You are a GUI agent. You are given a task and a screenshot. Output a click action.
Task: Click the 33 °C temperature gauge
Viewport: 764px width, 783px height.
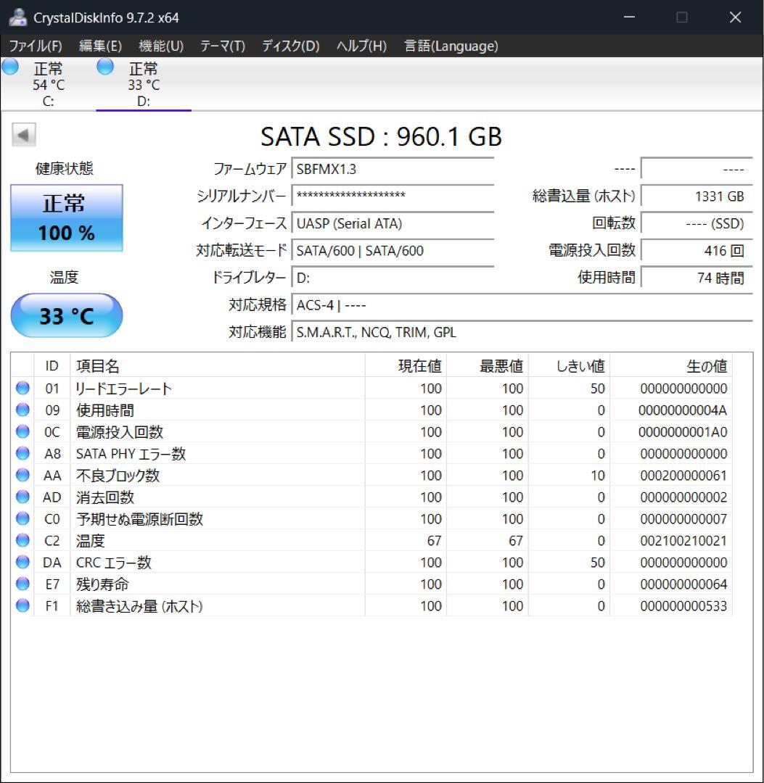[x=66, y=315]
